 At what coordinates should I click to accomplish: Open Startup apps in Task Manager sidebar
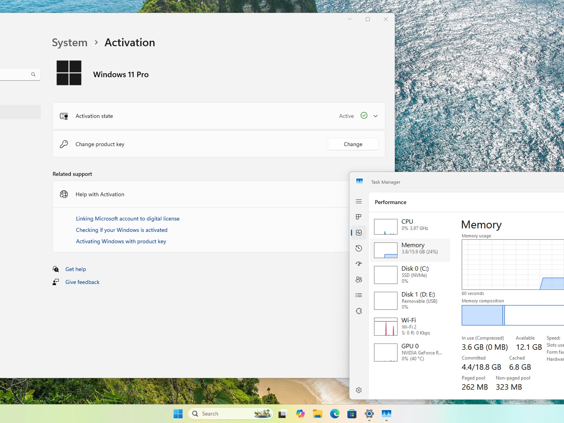pos(359,264)
